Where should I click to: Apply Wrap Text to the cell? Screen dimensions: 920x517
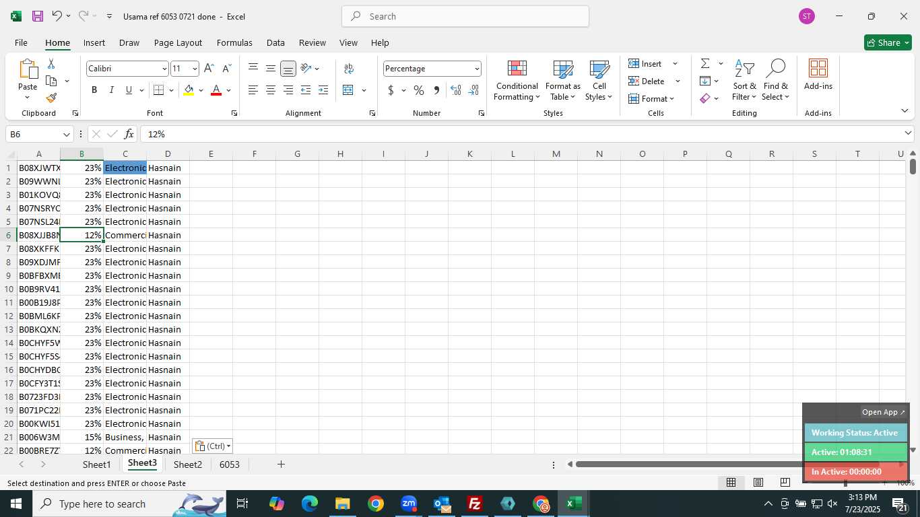pyautogui.click(x=349, y=69)
